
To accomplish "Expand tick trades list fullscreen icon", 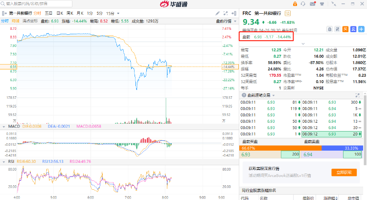I will (357, 95).
